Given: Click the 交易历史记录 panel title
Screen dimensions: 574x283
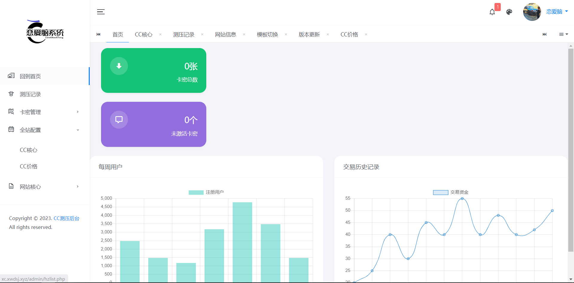Looking at the screenshot, I should [361, 167].
